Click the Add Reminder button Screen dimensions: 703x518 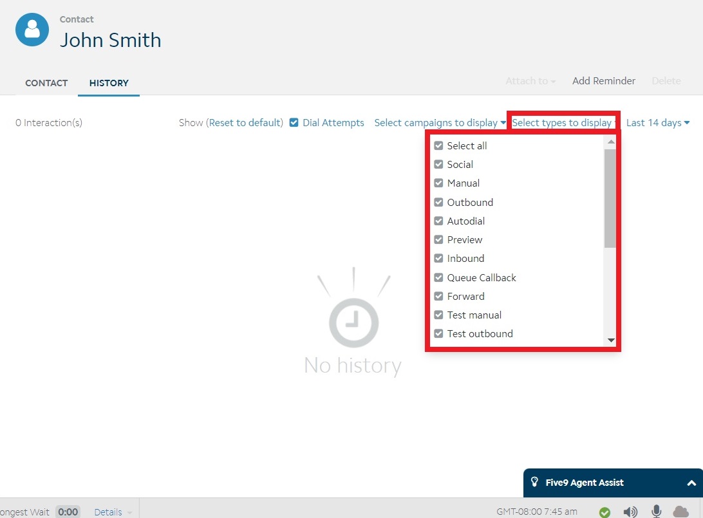click(603, 81)
